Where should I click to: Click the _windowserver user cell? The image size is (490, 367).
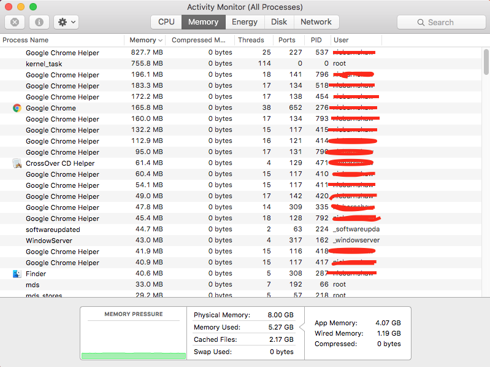tap(356, 241)
